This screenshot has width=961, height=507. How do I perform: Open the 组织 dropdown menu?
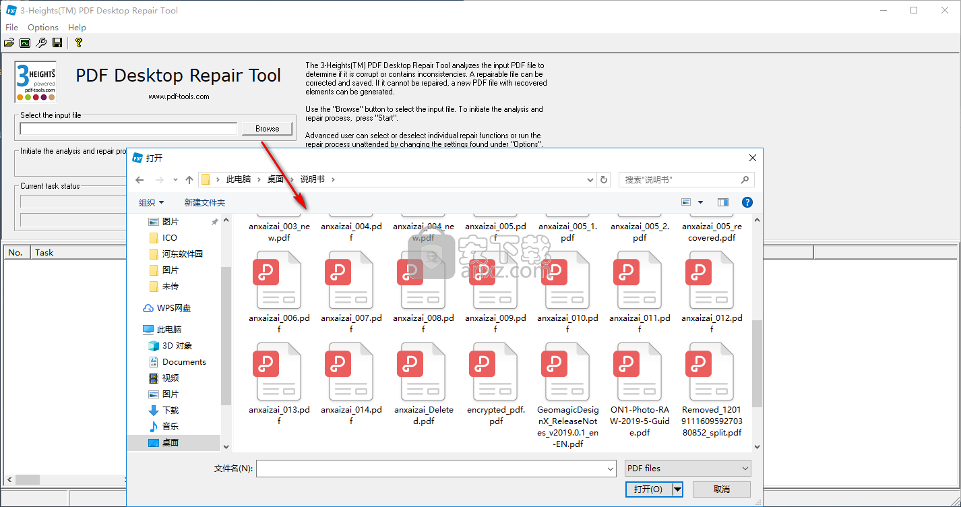point(152,202)
